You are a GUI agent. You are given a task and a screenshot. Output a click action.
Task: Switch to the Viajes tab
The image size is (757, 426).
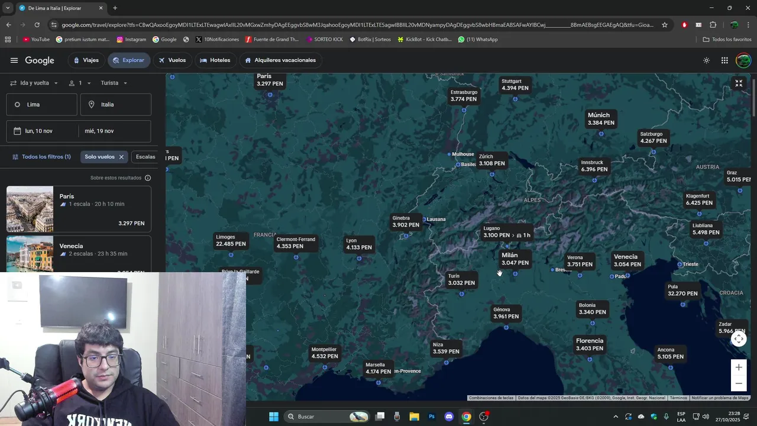click(x=86, y=60)
